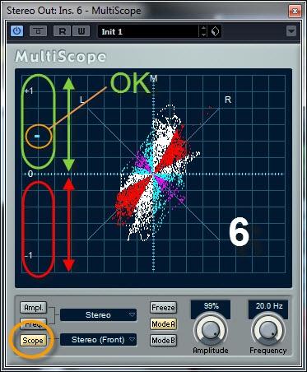This screenshot has width=307, height=372.
Task: Click the preset up/down stepper arrows
Action: pyautogui.click(x=203, y=31)
